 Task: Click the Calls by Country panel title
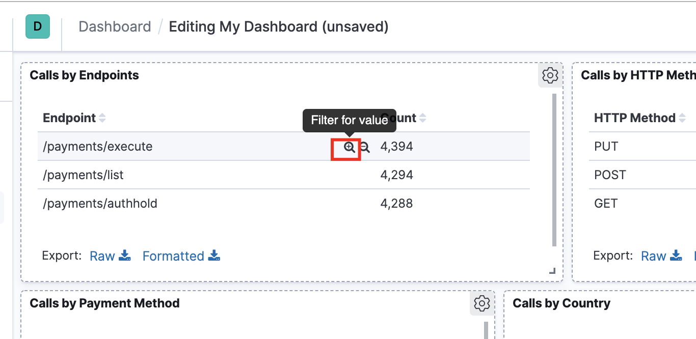point(561,303)
